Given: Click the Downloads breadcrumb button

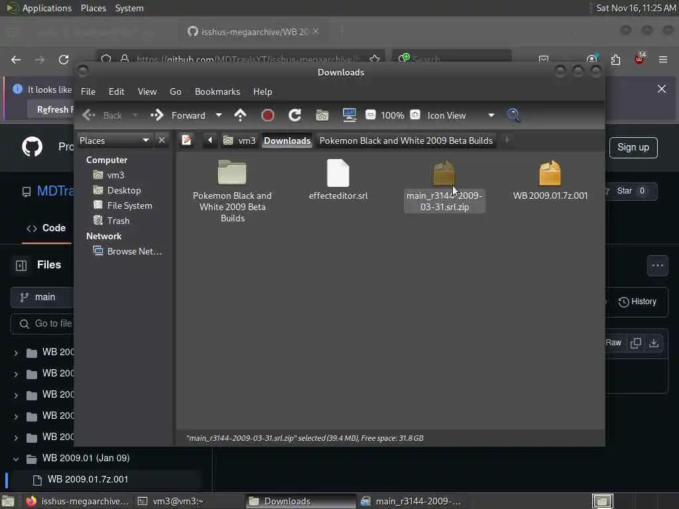Looking at the screenshot, I should [287, 141].
